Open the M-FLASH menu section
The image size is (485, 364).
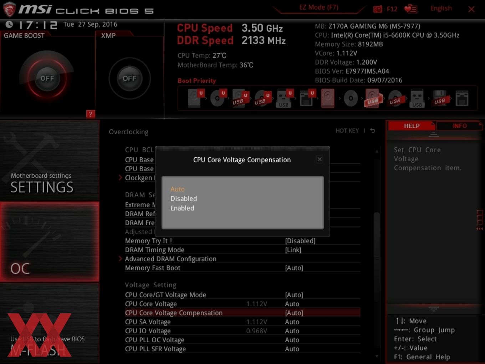pyautogui.click(x=50, y=323)
